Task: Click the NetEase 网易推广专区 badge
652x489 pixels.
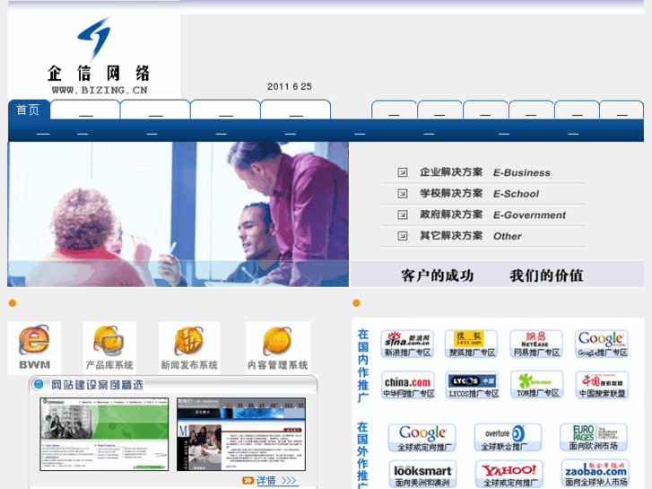Action: pyautogui.click(x=536, y=344)
